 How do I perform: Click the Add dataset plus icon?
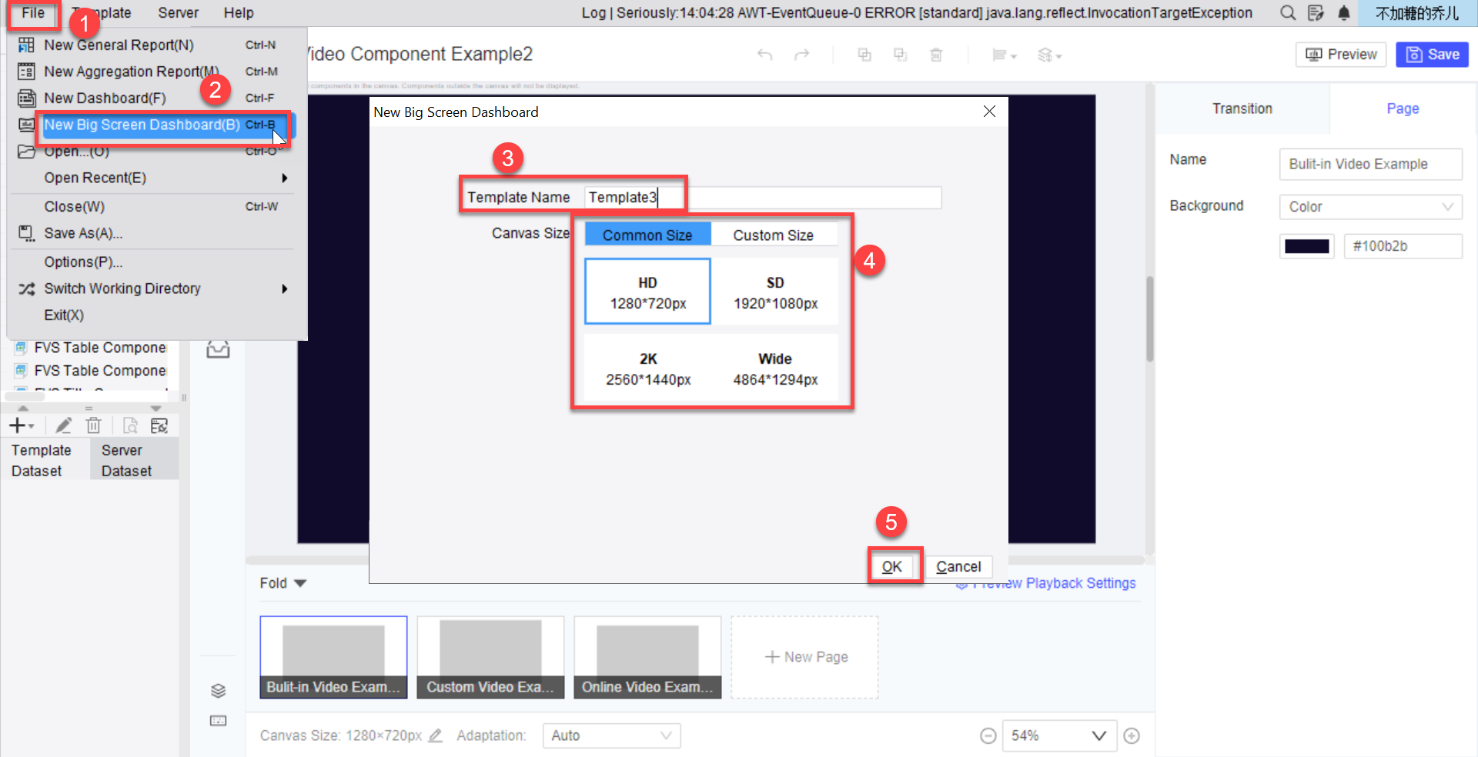(x=17, y=425)
